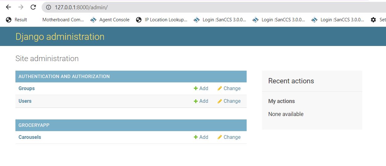Click the pencil icon for Groups Change
The height and width of the screenshot is (166, 386).
click(x=220, y=89)
